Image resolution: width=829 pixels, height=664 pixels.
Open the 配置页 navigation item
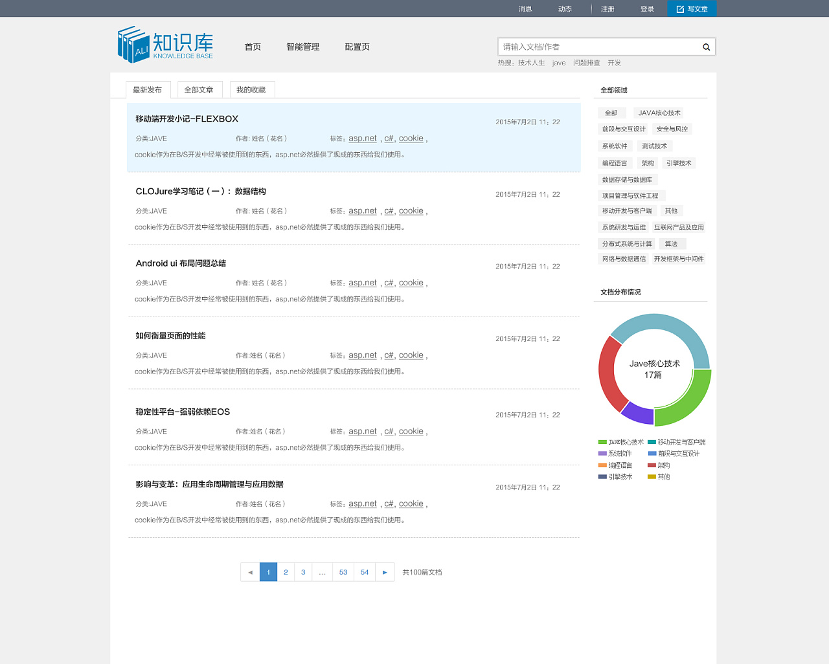(x=357, y=47)
